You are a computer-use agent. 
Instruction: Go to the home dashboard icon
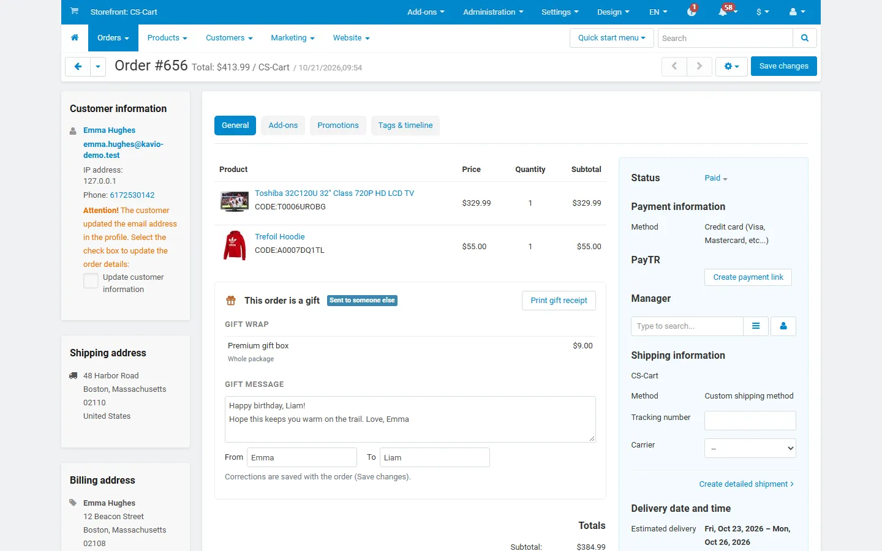(x=75, y=37)
